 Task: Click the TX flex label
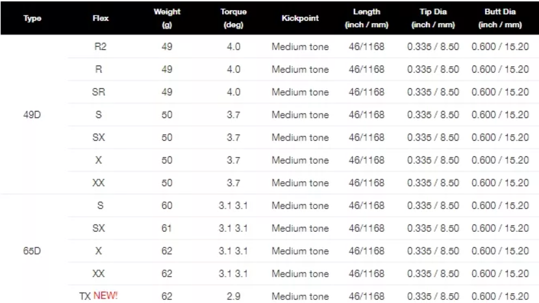(85, 296)
